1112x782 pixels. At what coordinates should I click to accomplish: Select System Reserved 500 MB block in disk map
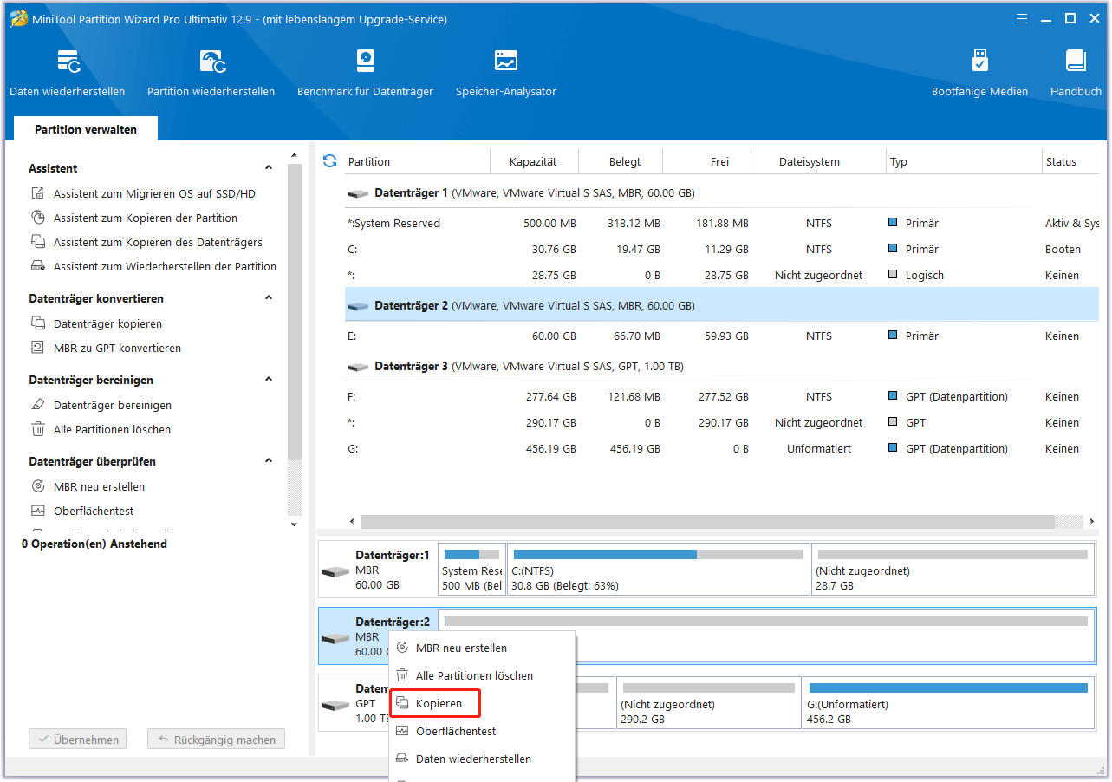(471, 570)
